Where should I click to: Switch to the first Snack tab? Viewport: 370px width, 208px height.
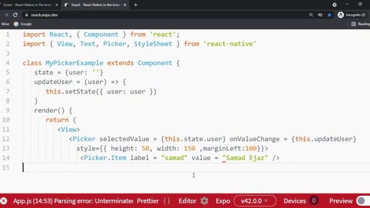pyautogui.click(x=27, y=5)
